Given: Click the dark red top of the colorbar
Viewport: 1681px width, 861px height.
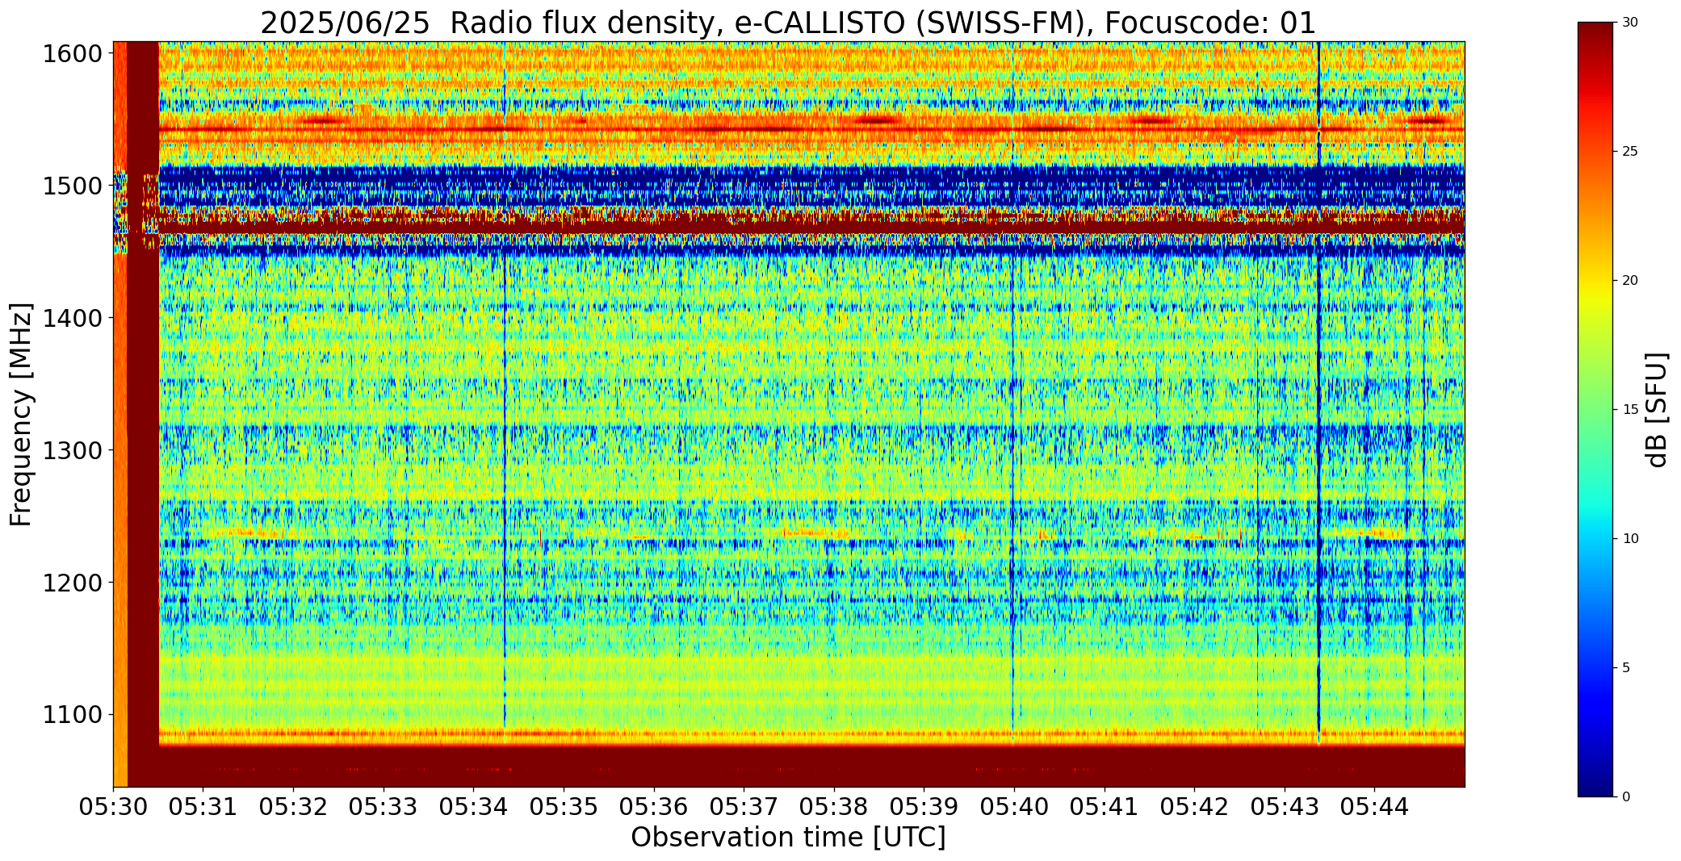Looking at the screenshot, I should tap(1597, 32).
